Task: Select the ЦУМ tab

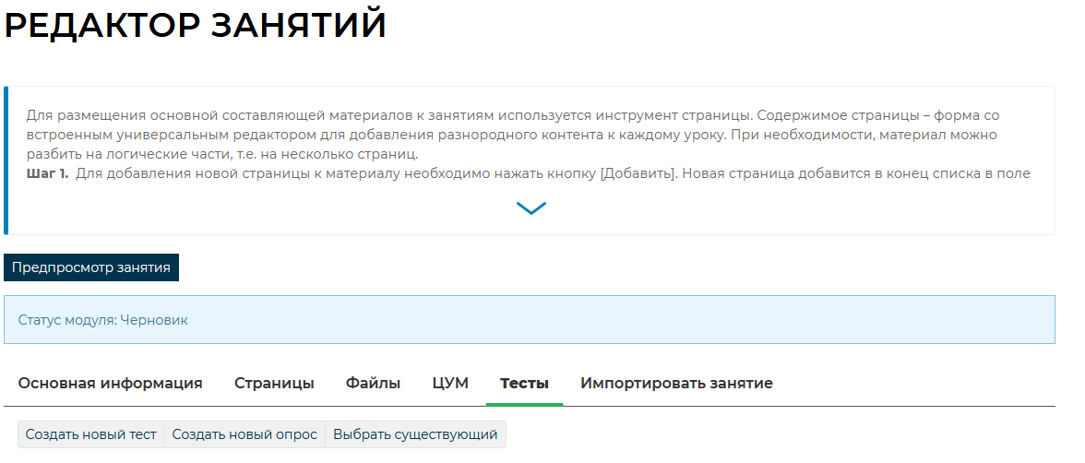Action: (450, 383)
